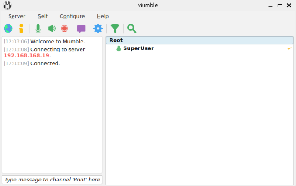Maximize the Mumble window
296x186 pixels.
coord(280,5)
